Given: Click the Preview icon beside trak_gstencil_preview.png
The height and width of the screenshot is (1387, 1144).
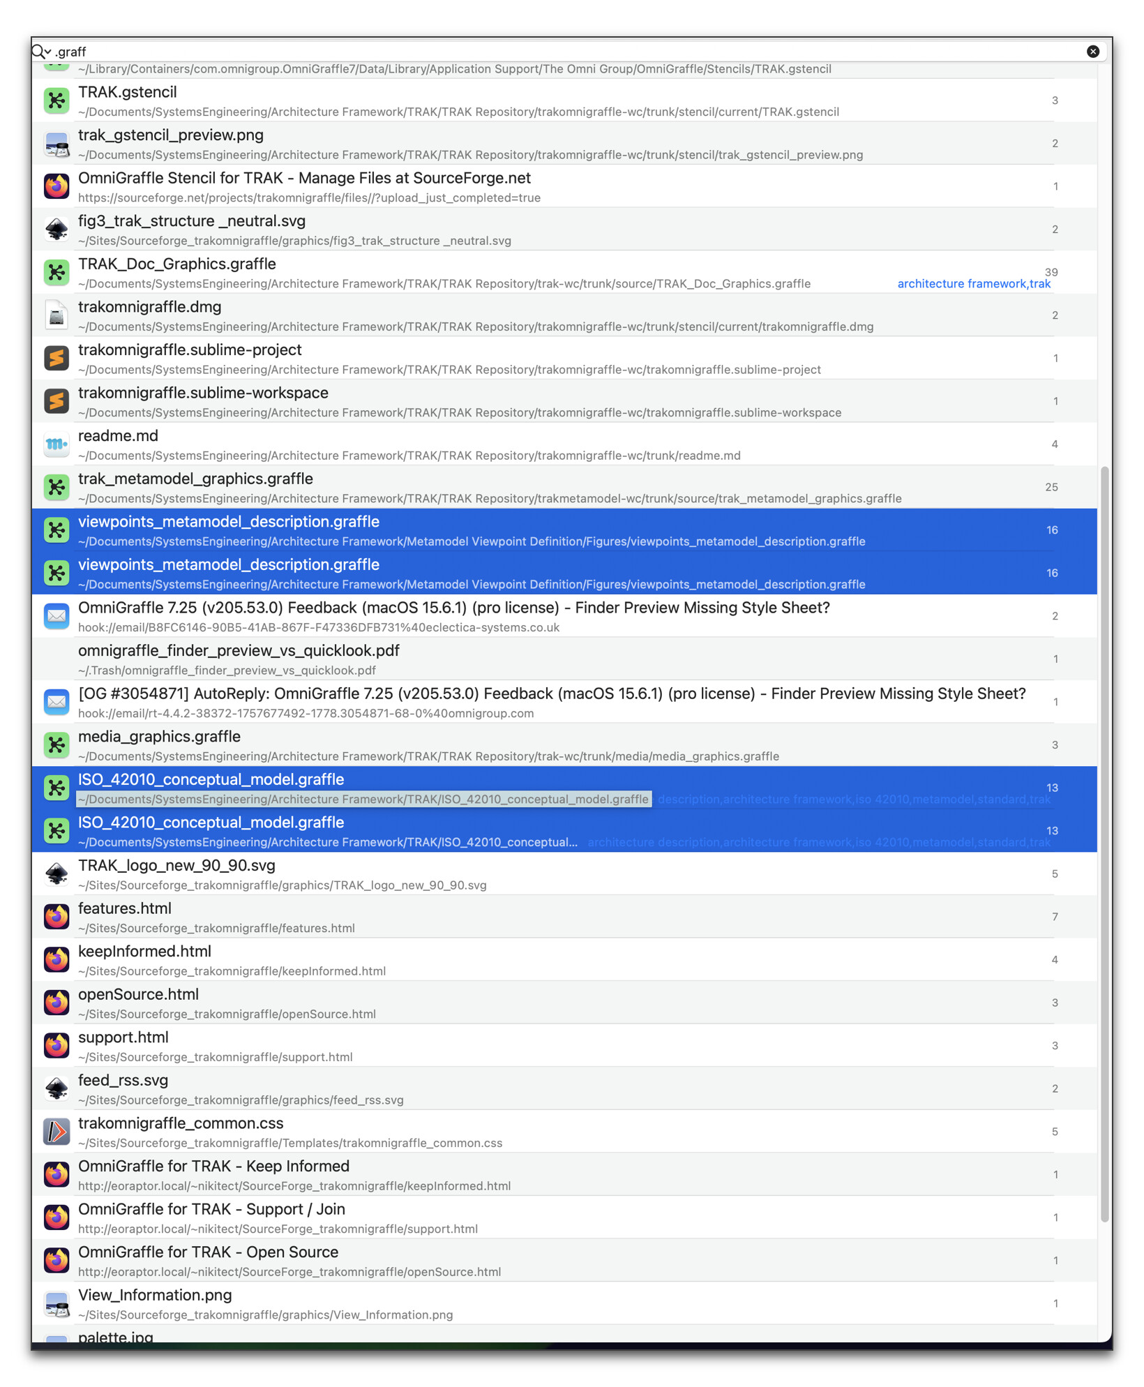Looking at the screenshot, I should [57, 144].
